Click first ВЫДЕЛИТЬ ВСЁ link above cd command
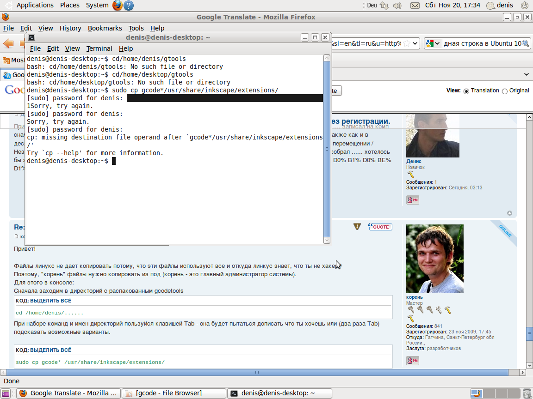Viewport: 533px width, 399px height. pyautogui.click(x=50, y=301)
